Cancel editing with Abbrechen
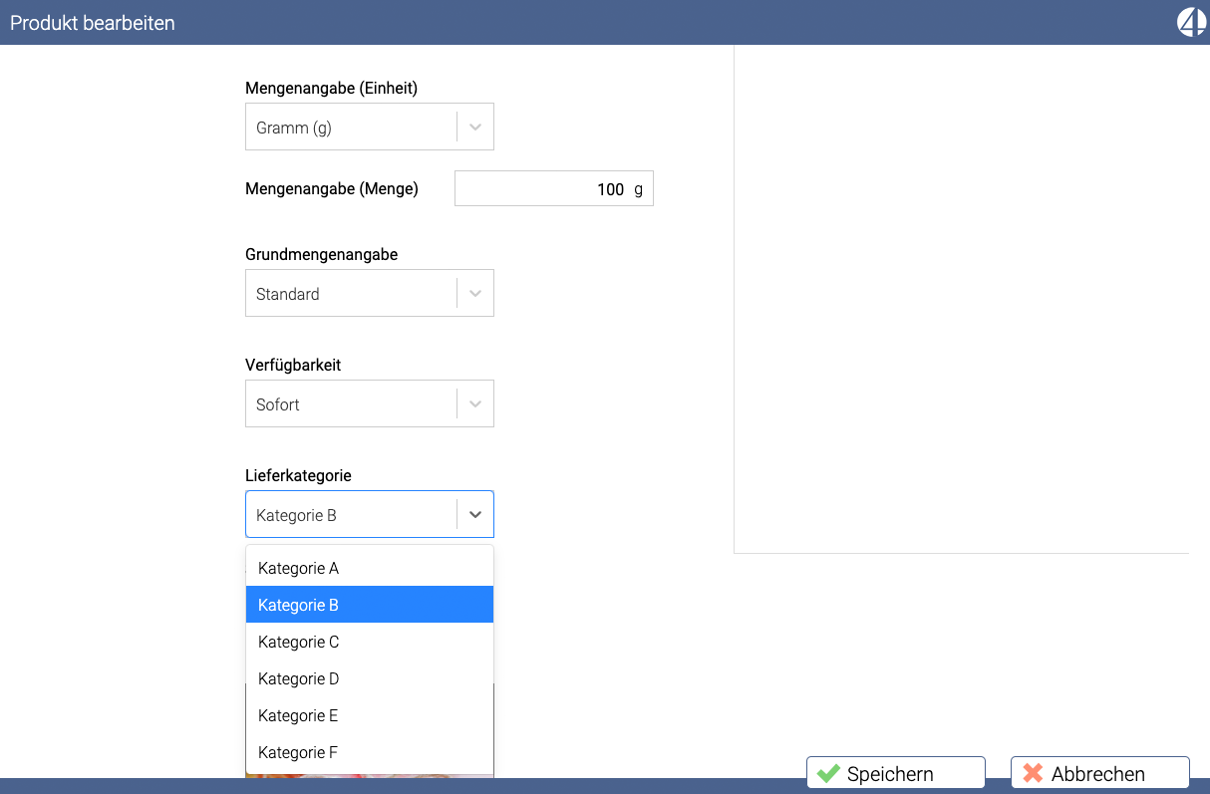 (1100, 773)
